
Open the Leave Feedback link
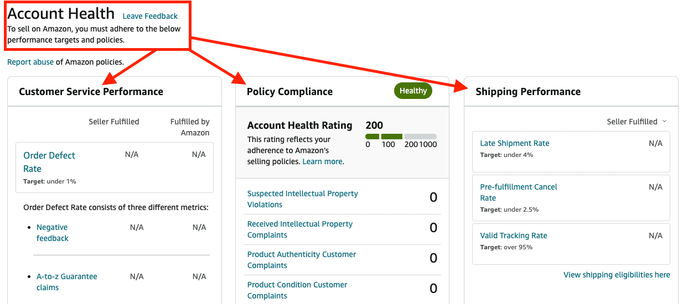tap(150, 16)
